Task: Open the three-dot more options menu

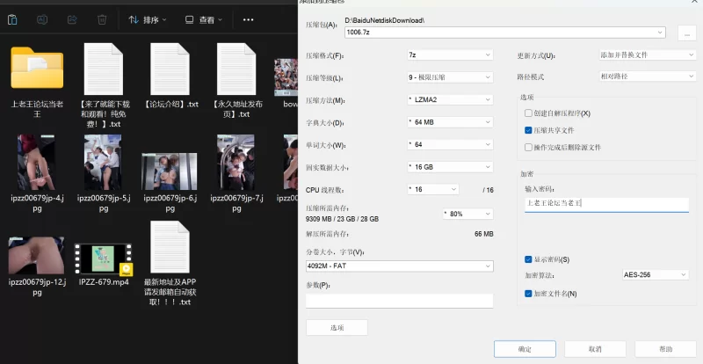Action: (250, 18)
